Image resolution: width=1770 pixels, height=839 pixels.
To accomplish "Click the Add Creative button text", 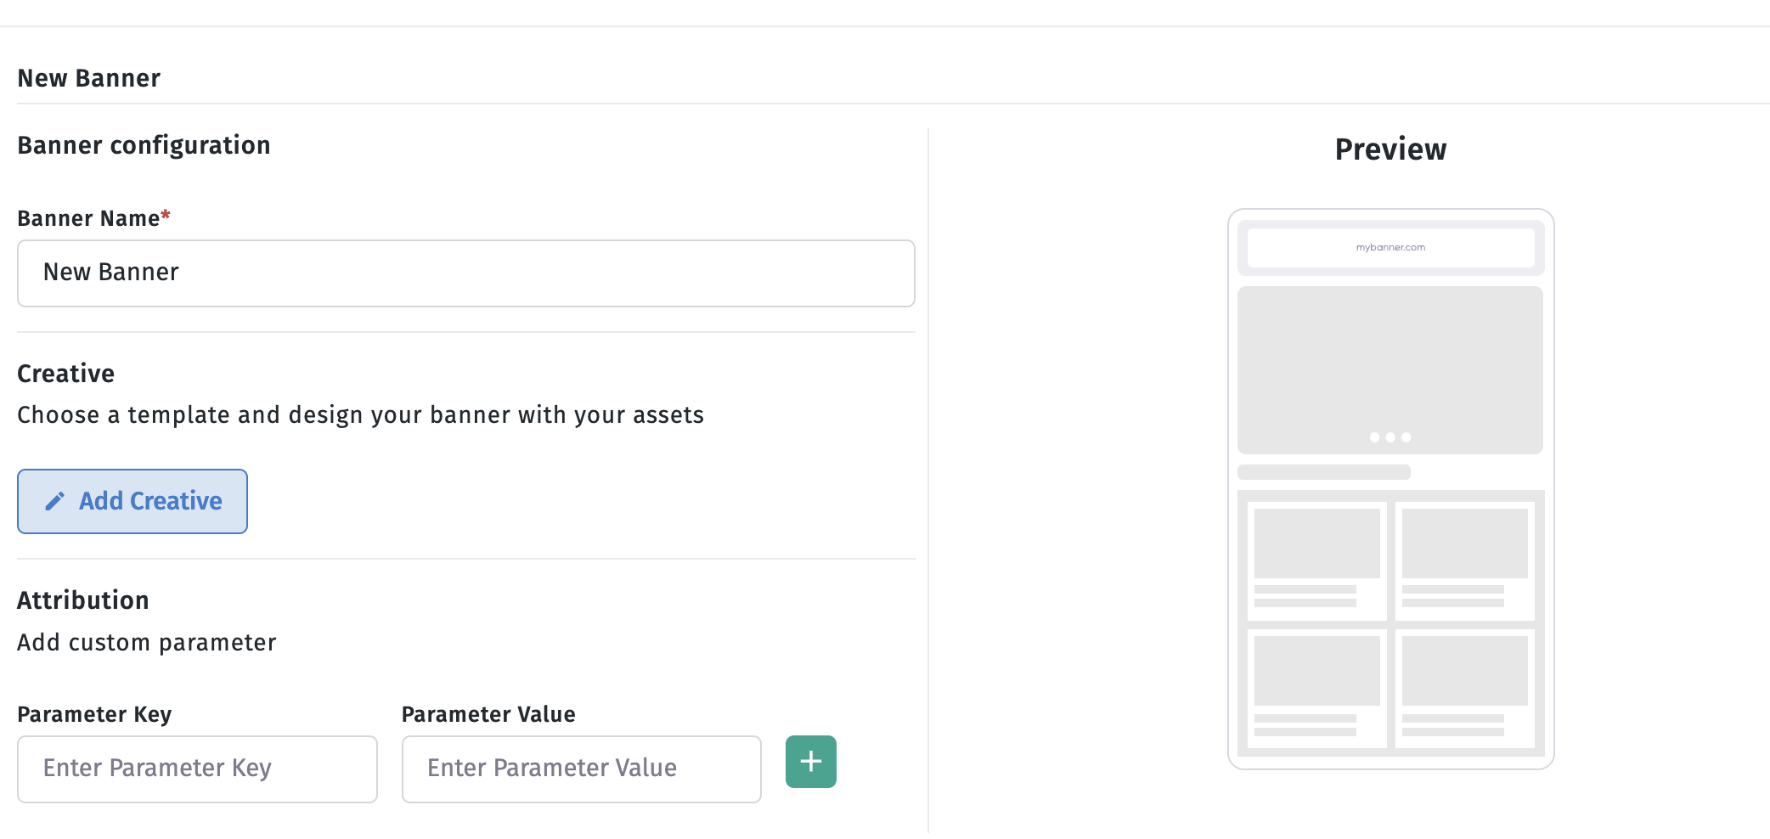I will click(150, 501).
